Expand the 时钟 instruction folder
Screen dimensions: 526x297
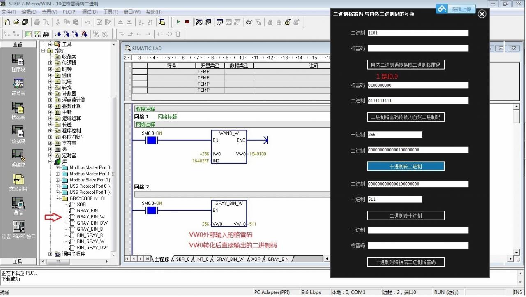[x=51, y=69]
